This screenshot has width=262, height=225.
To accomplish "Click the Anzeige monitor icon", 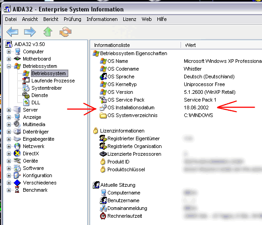I will 17,117.
